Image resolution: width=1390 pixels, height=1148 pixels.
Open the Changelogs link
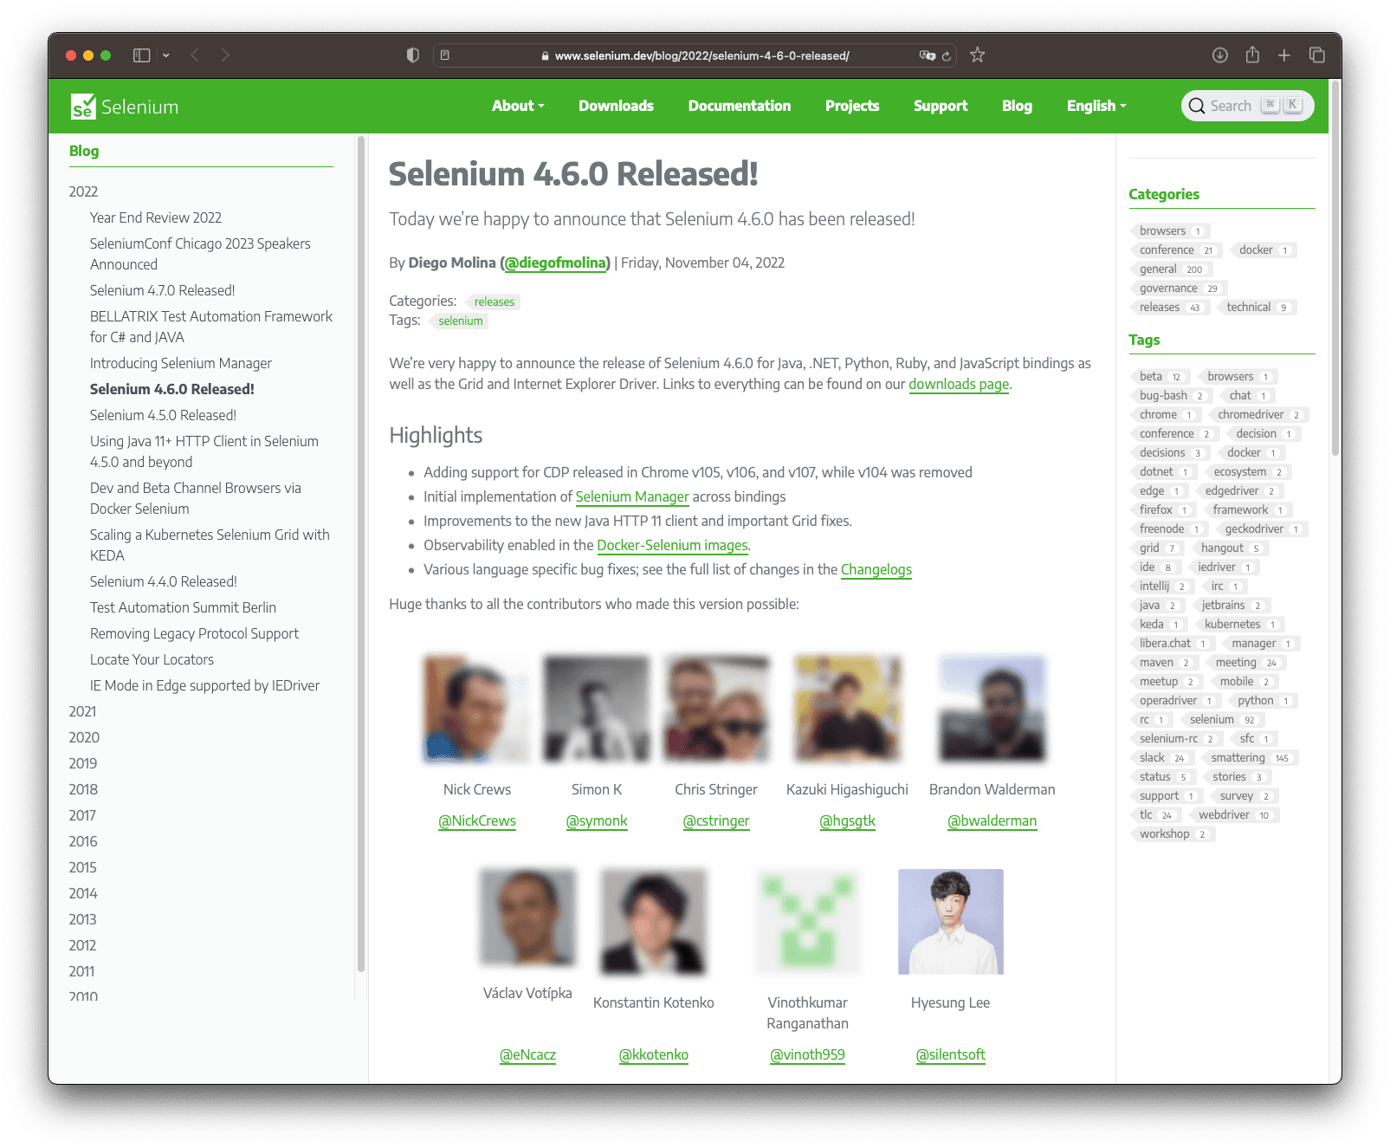(x=876, y=569)
